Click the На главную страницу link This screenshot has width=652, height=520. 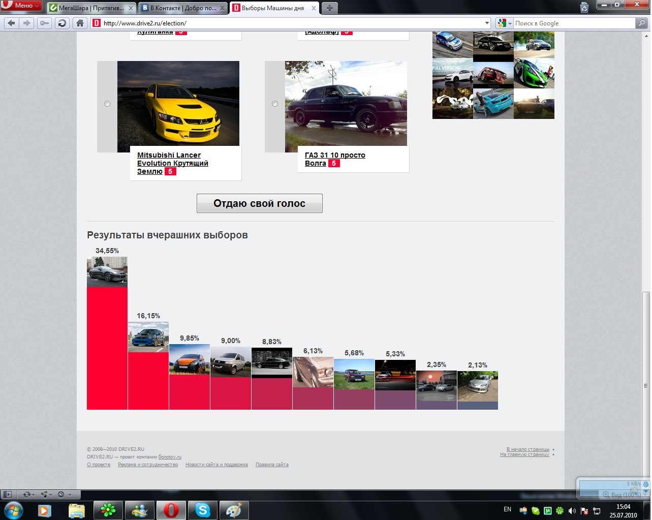click(524, 454)
